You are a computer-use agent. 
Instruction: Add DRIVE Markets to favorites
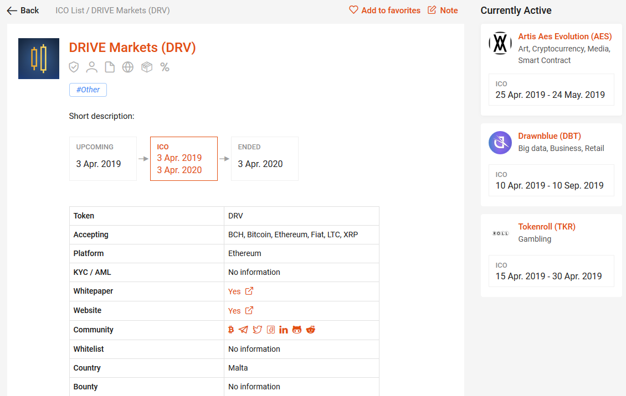pyautogui.click(x=384, y=11)
